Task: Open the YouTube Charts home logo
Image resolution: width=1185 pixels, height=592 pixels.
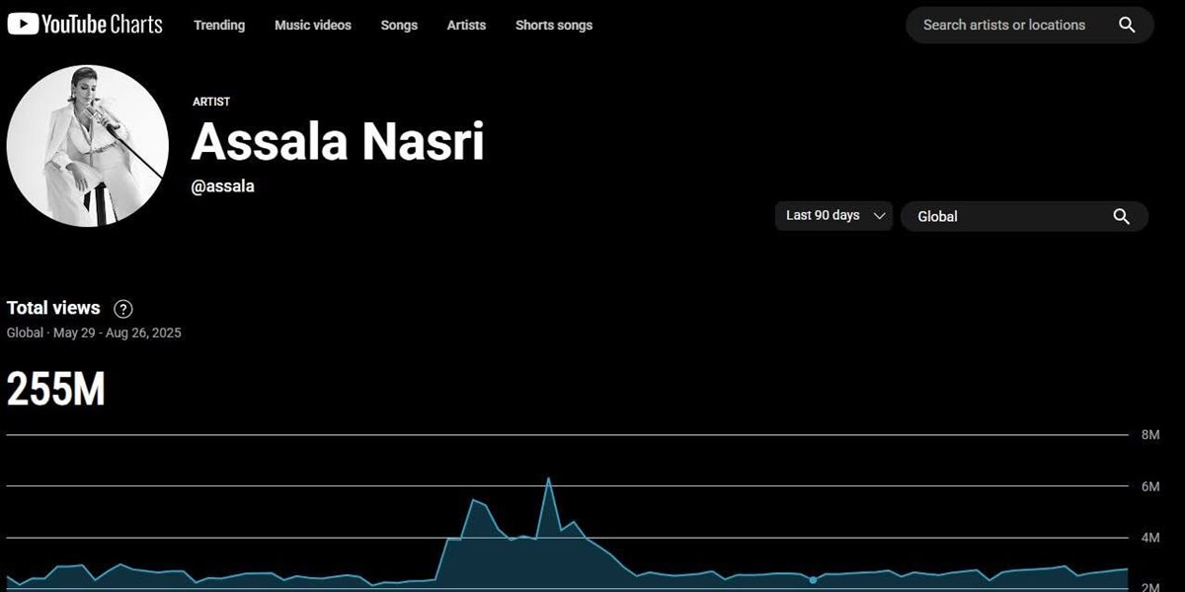Action: pos(84,25)
